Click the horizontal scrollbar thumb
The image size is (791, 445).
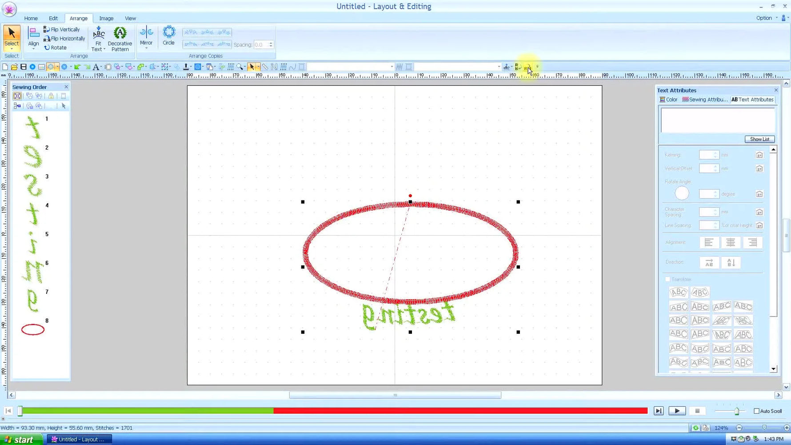pos(395,395)
